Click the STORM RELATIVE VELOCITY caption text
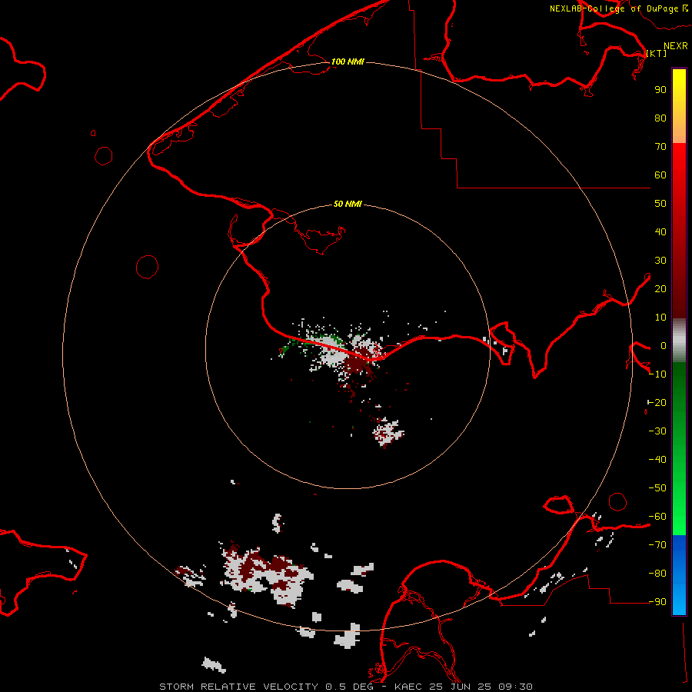Screen dimensions: 692x692 click(238, 687)
